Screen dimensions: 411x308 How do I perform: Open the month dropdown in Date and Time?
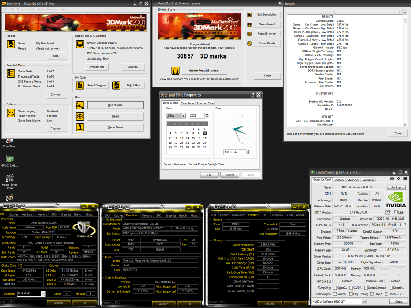click(183, 115)
